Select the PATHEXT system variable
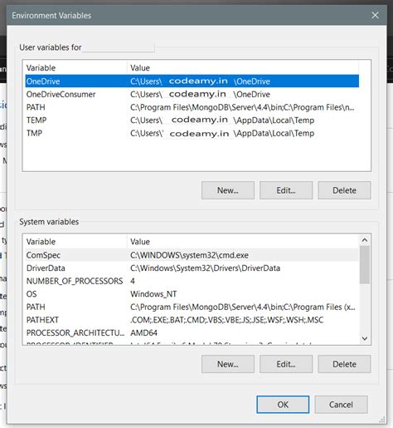 192,320
